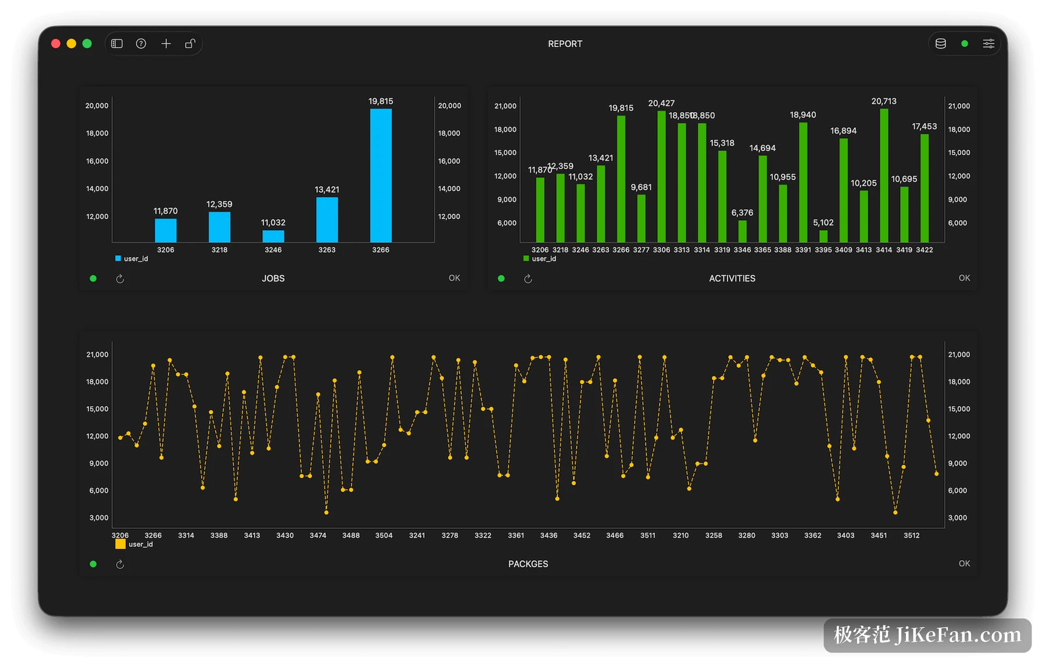Select the 11,870 blue bar in JOBS
Image resolution: width=1046 pixels, height=667 pixels.
(166, 230)
